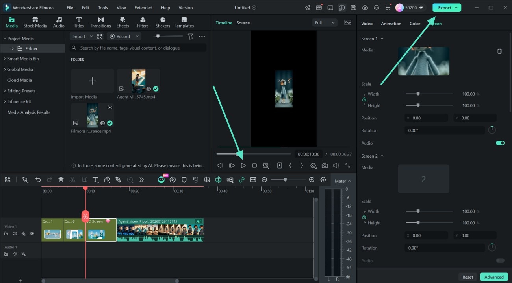Toggle the Screen 1 Audio switch
The image size is (512, 283).
click(x=500, y=143)
